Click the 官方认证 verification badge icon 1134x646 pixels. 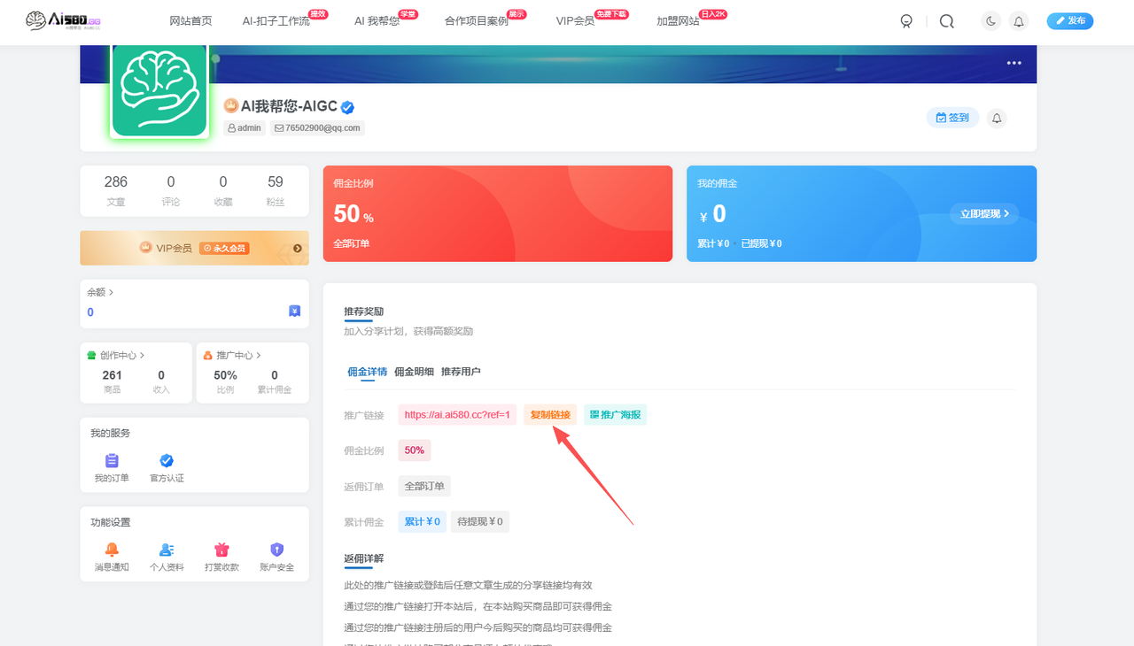coord(166,461)
